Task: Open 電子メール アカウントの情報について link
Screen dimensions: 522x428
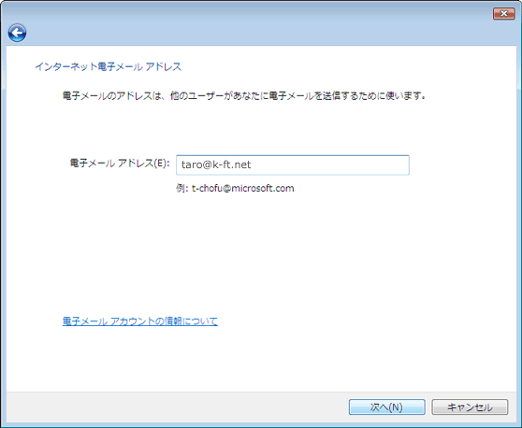Action: [x=140, y=321]
